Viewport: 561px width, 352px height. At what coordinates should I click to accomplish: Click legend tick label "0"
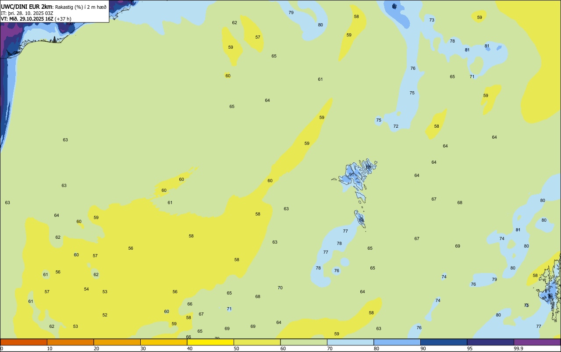2,348
